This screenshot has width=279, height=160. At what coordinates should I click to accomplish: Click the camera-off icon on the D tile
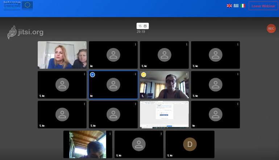(171, 156)
